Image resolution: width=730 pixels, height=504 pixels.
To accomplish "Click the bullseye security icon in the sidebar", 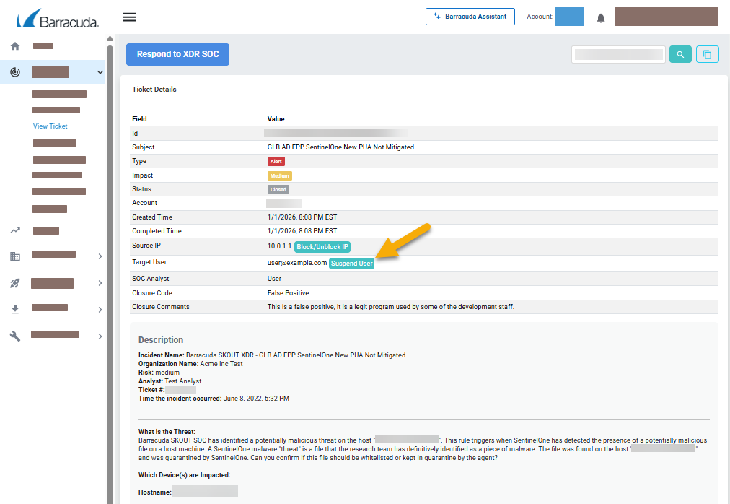I will pyautogui.click(x=14, y=71).
